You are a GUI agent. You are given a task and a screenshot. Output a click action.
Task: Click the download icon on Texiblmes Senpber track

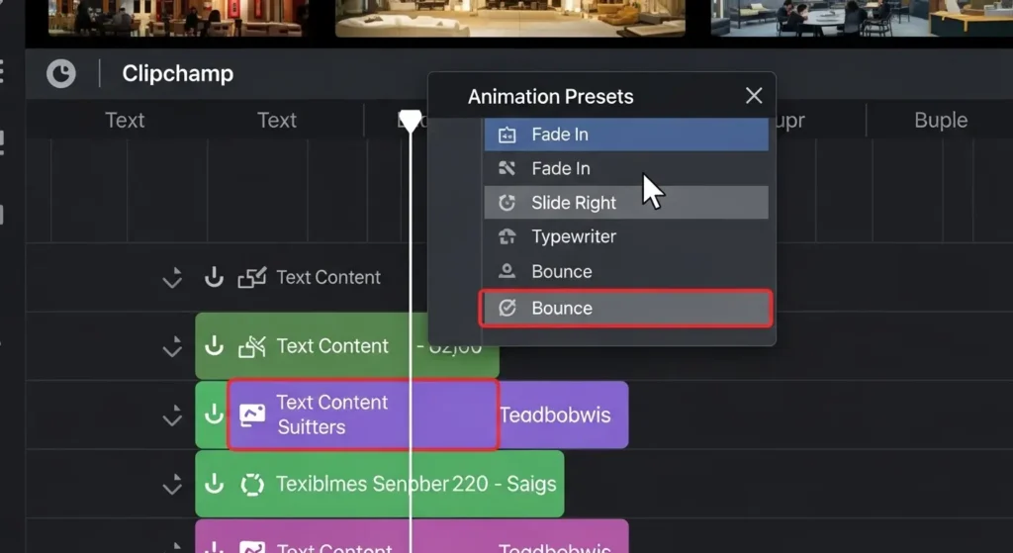(214, 485)
